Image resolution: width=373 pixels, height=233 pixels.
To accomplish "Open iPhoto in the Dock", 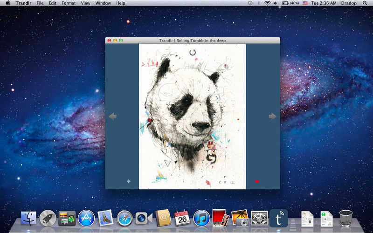I will (x=240, y=218).
